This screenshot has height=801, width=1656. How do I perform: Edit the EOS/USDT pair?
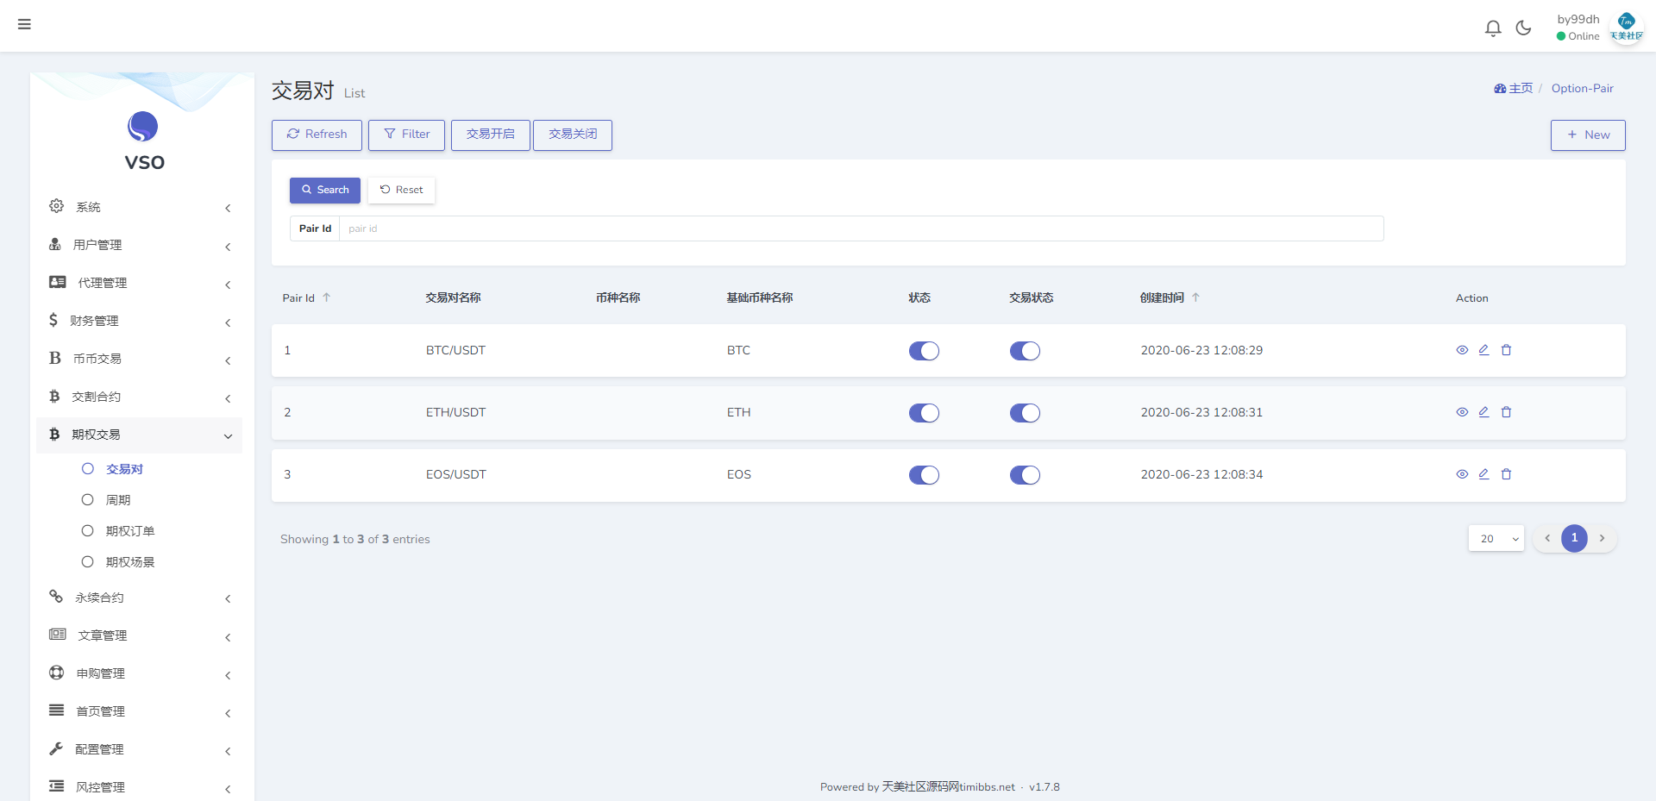1483,474
